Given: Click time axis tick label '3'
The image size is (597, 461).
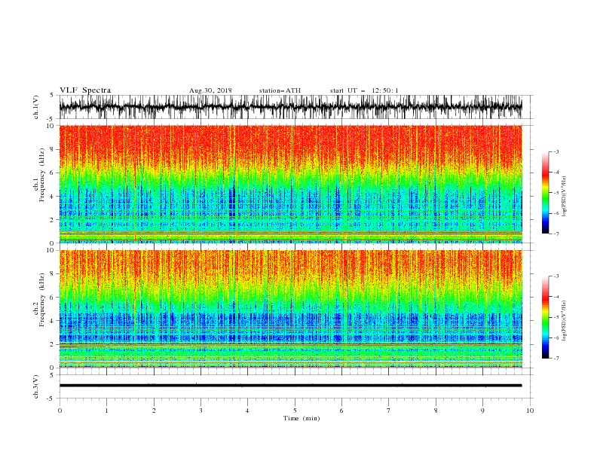Looking at the screenshot, I should click(x=201, y=411).
